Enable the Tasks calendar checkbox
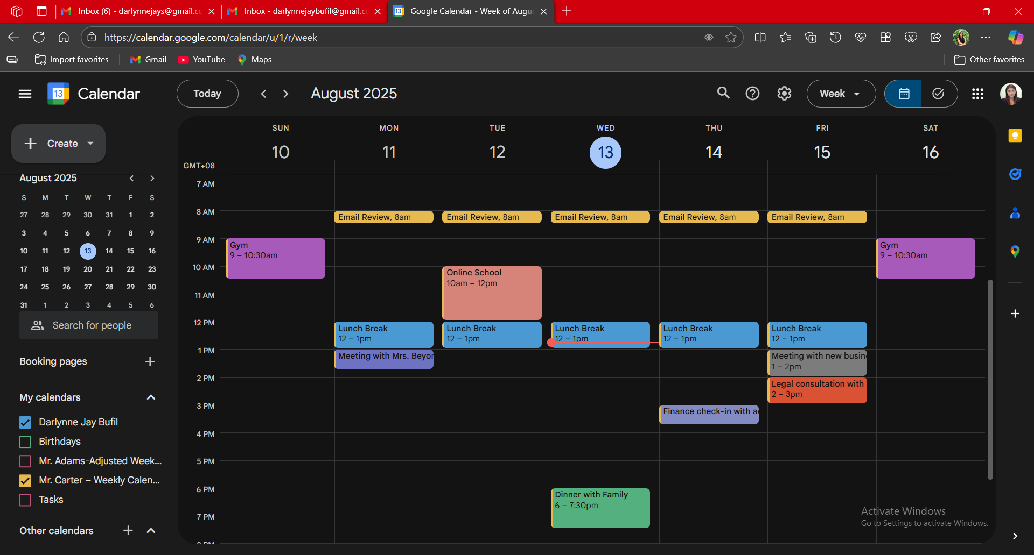This screenshot has height=555, width=1034. coord(25,500)
